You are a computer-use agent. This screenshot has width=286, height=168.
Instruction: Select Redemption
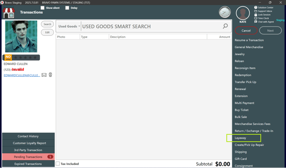[243, 75]
